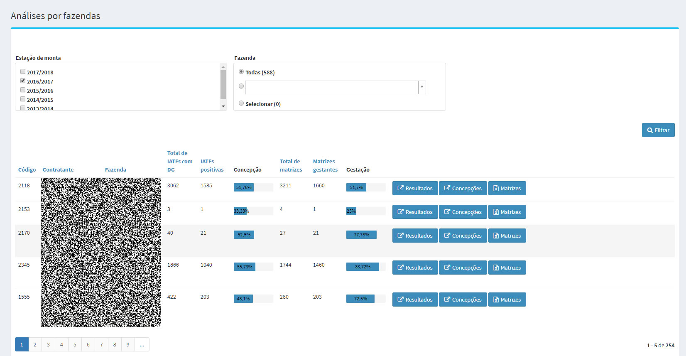Open Concepções for row 2153

[463, 212]
